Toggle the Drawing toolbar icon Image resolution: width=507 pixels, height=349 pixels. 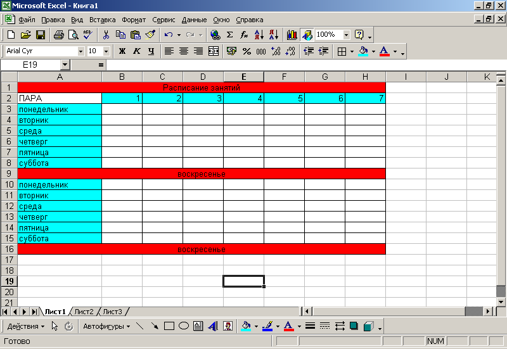[307, 35]
